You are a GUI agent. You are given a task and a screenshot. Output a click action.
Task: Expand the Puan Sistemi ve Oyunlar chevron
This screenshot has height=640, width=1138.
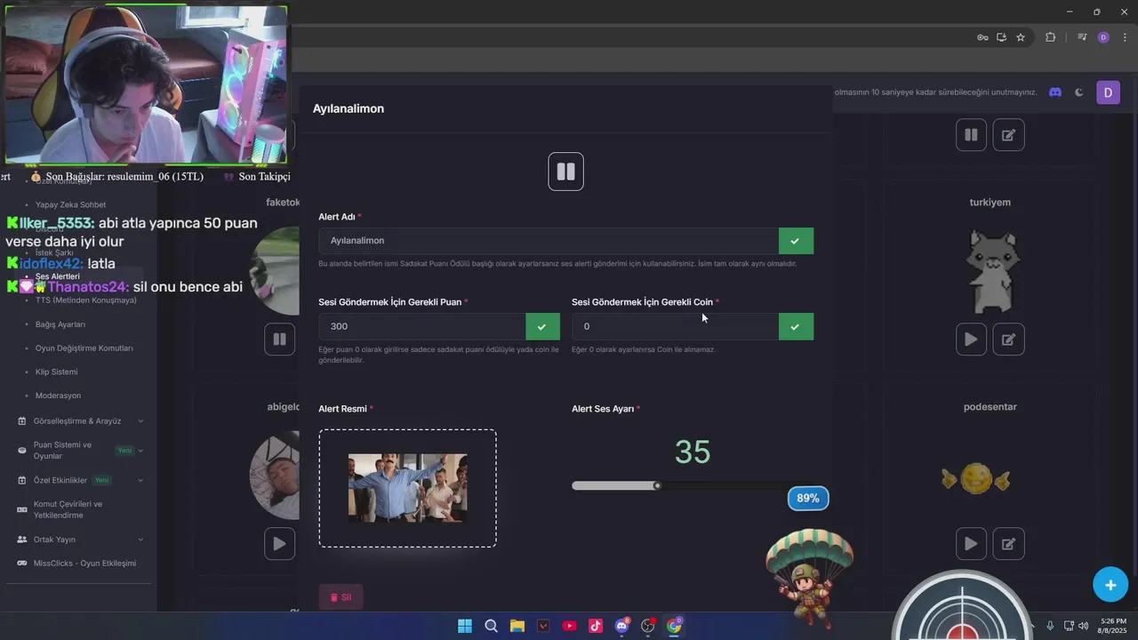coord(140,451)
